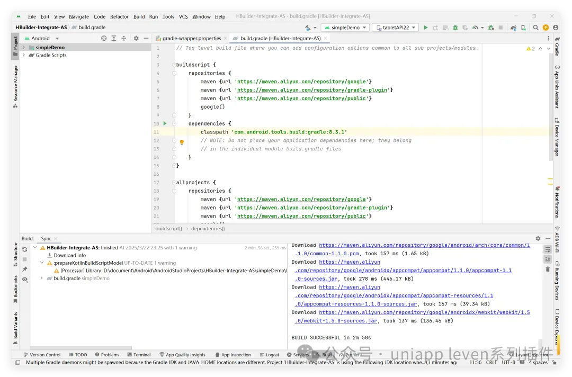Viewport: 572px width, 377px height.
Task: Toggle the Resource Manager side panel
Action: pos(15,86)
